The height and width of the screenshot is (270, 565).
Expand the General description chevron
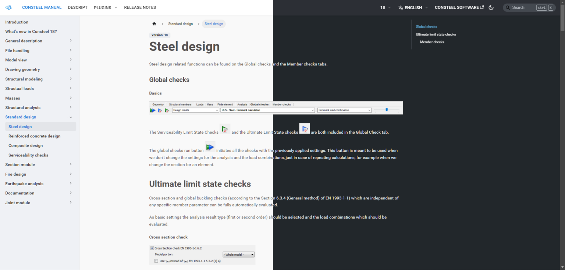pyautogui.click(x=71, y=41)
